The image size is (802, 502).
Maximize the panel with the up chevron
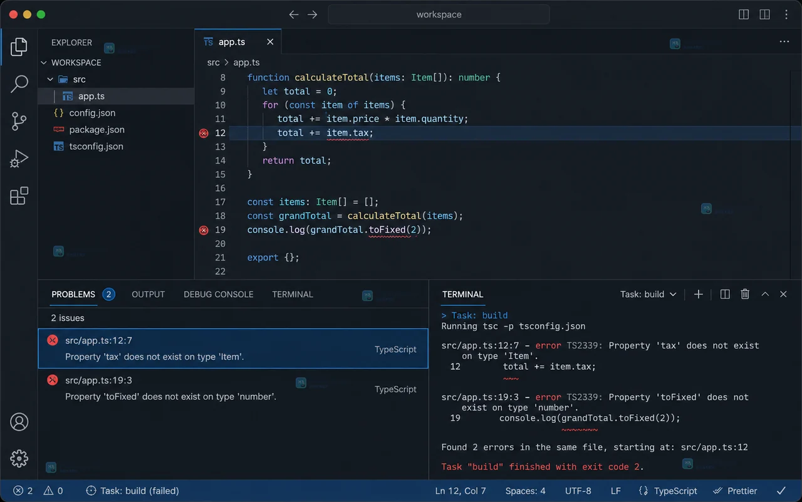click(x=765, y=295)
